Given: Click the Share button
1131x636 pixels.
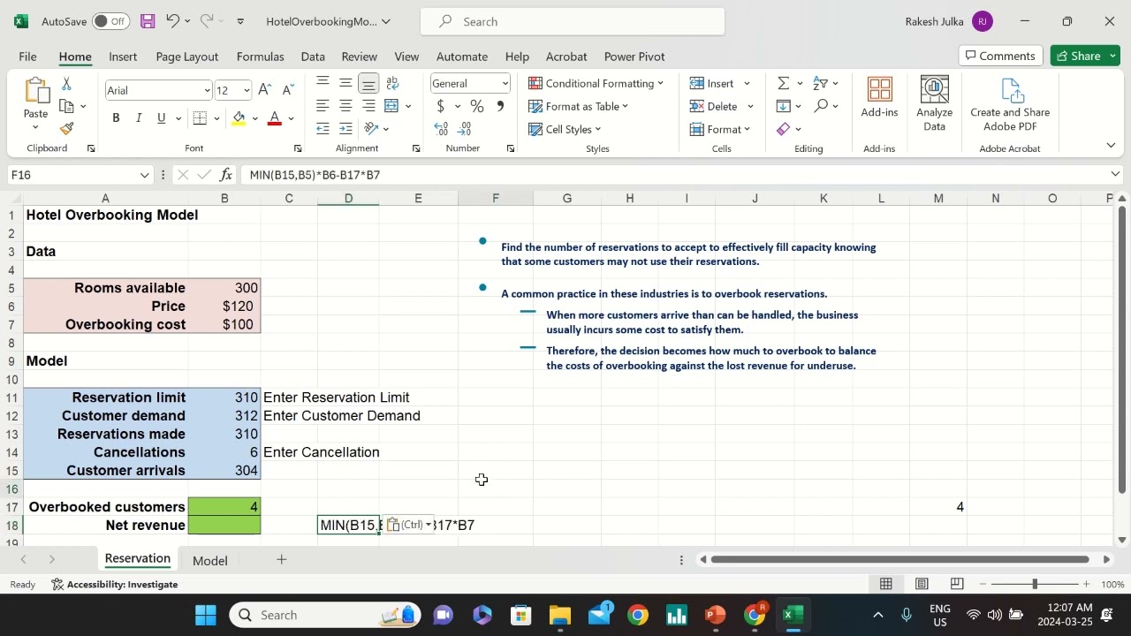Looking at the screenshot, I should (x=1085, y=56).
